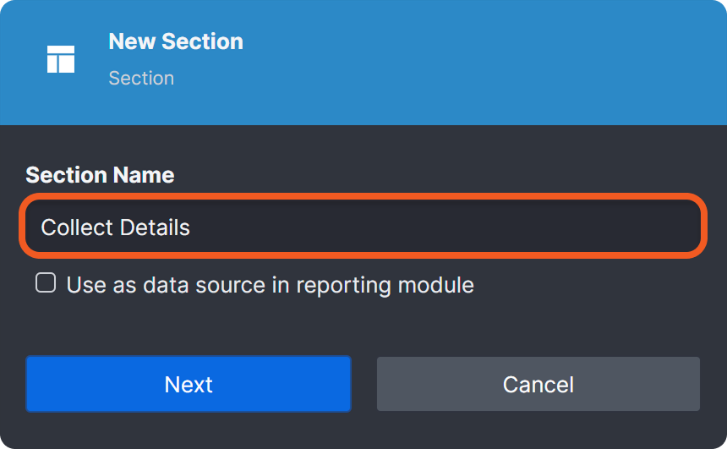Enable 'Use as data source in reporting module' checkbox
The height and width of the screenshot is (449, 727).
(46, 282)
